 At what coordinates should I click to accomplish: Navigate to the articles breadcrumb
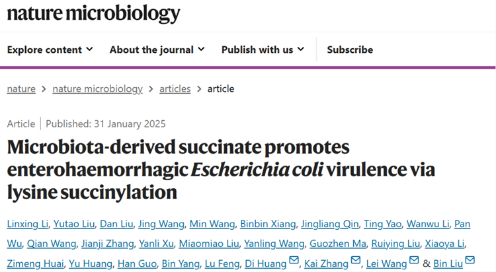[x=175, y=88]
